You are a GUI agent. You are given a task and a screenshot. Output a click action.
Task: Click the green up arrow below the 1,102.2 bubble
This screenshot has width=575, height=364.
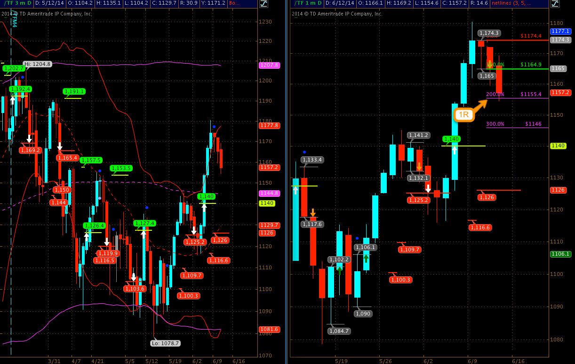pyautogui.click(x=339, y=271)
